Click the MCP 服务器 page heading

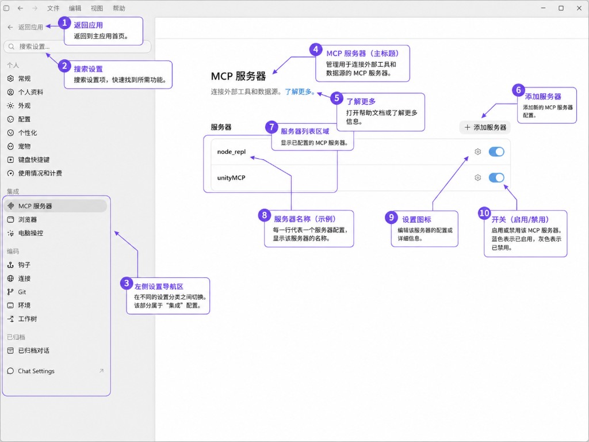[x=239, y=77]
